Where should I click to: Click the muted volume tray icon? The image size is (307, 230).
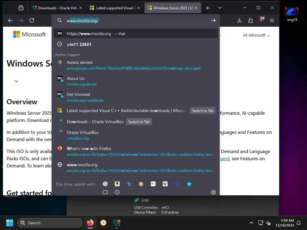(268, 223)
